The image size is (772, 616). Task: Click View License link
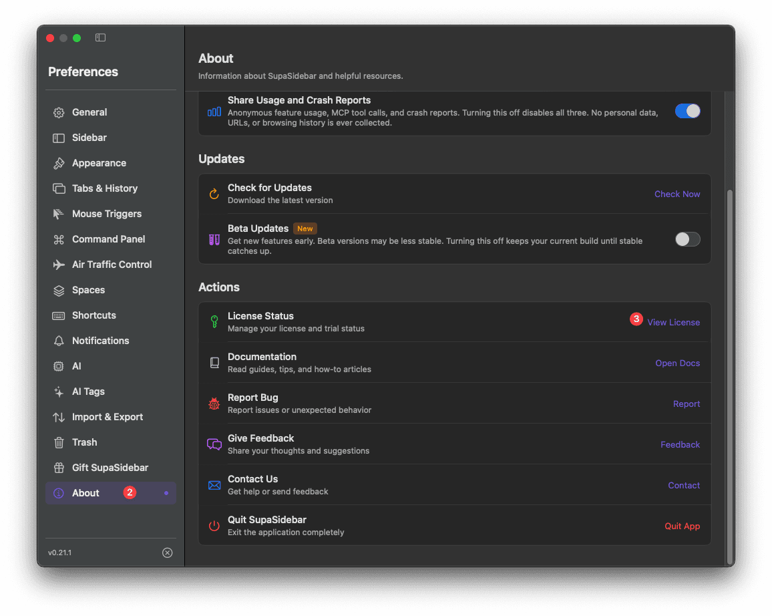674,322
